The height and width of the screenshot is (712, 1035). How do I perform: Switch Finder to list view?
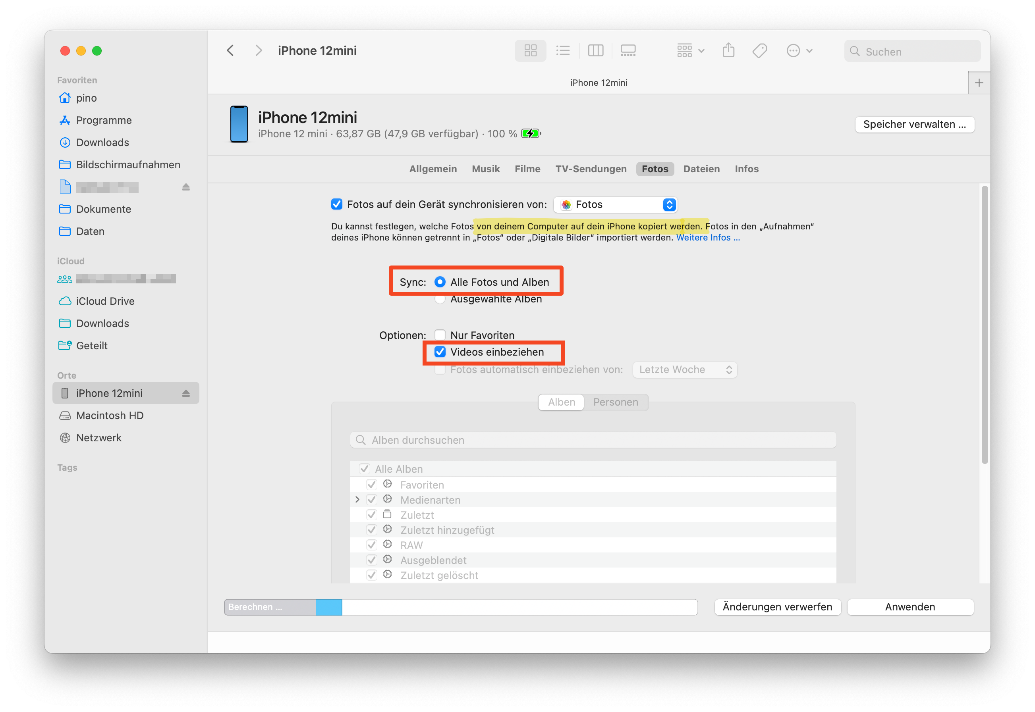click(x=563, y=51)
